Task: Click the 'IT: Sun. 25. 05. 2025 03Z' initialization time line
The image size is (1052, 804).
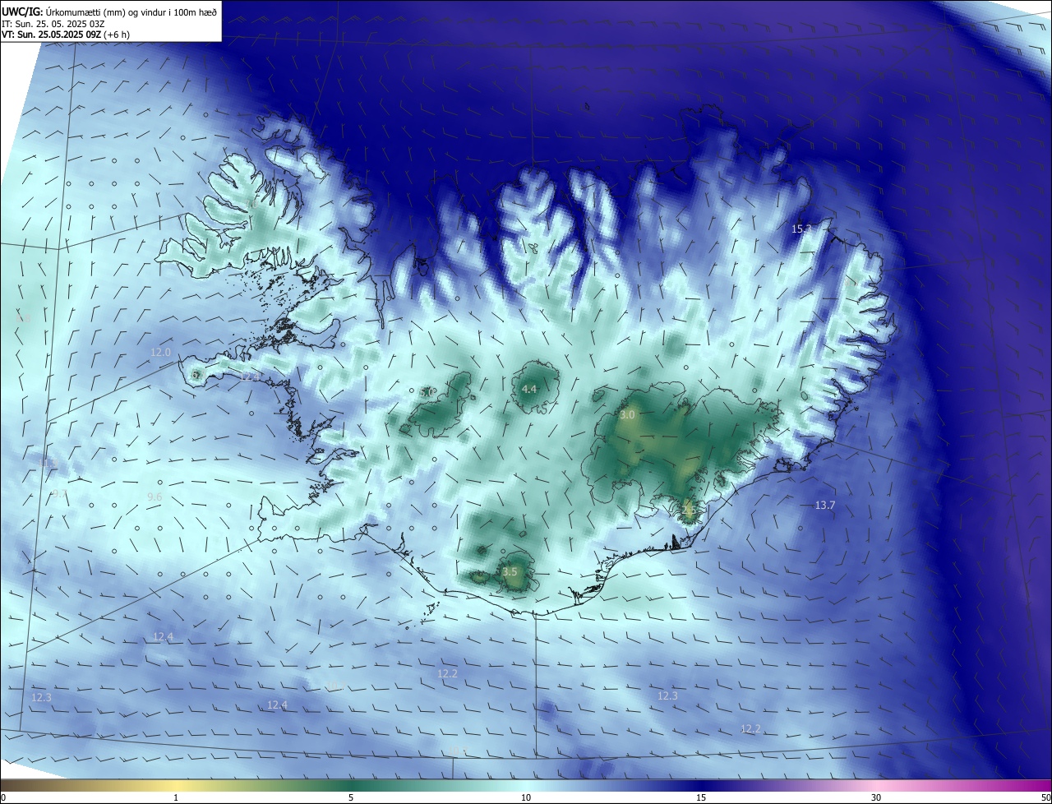Action: coord(53,24)
